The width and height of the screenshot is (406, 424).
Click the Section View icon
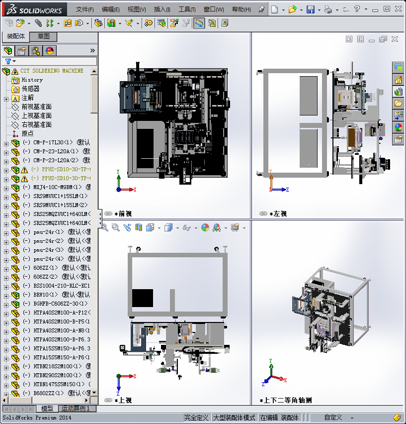click(x=139, y=228)
